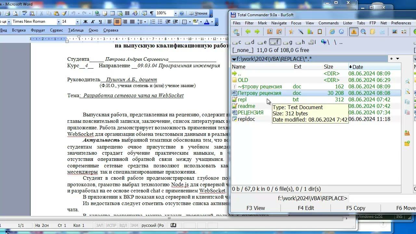The width and height of the screenshot is (416, 234).
Task: Click the F5 Copy button
Action: coord(356,208)
